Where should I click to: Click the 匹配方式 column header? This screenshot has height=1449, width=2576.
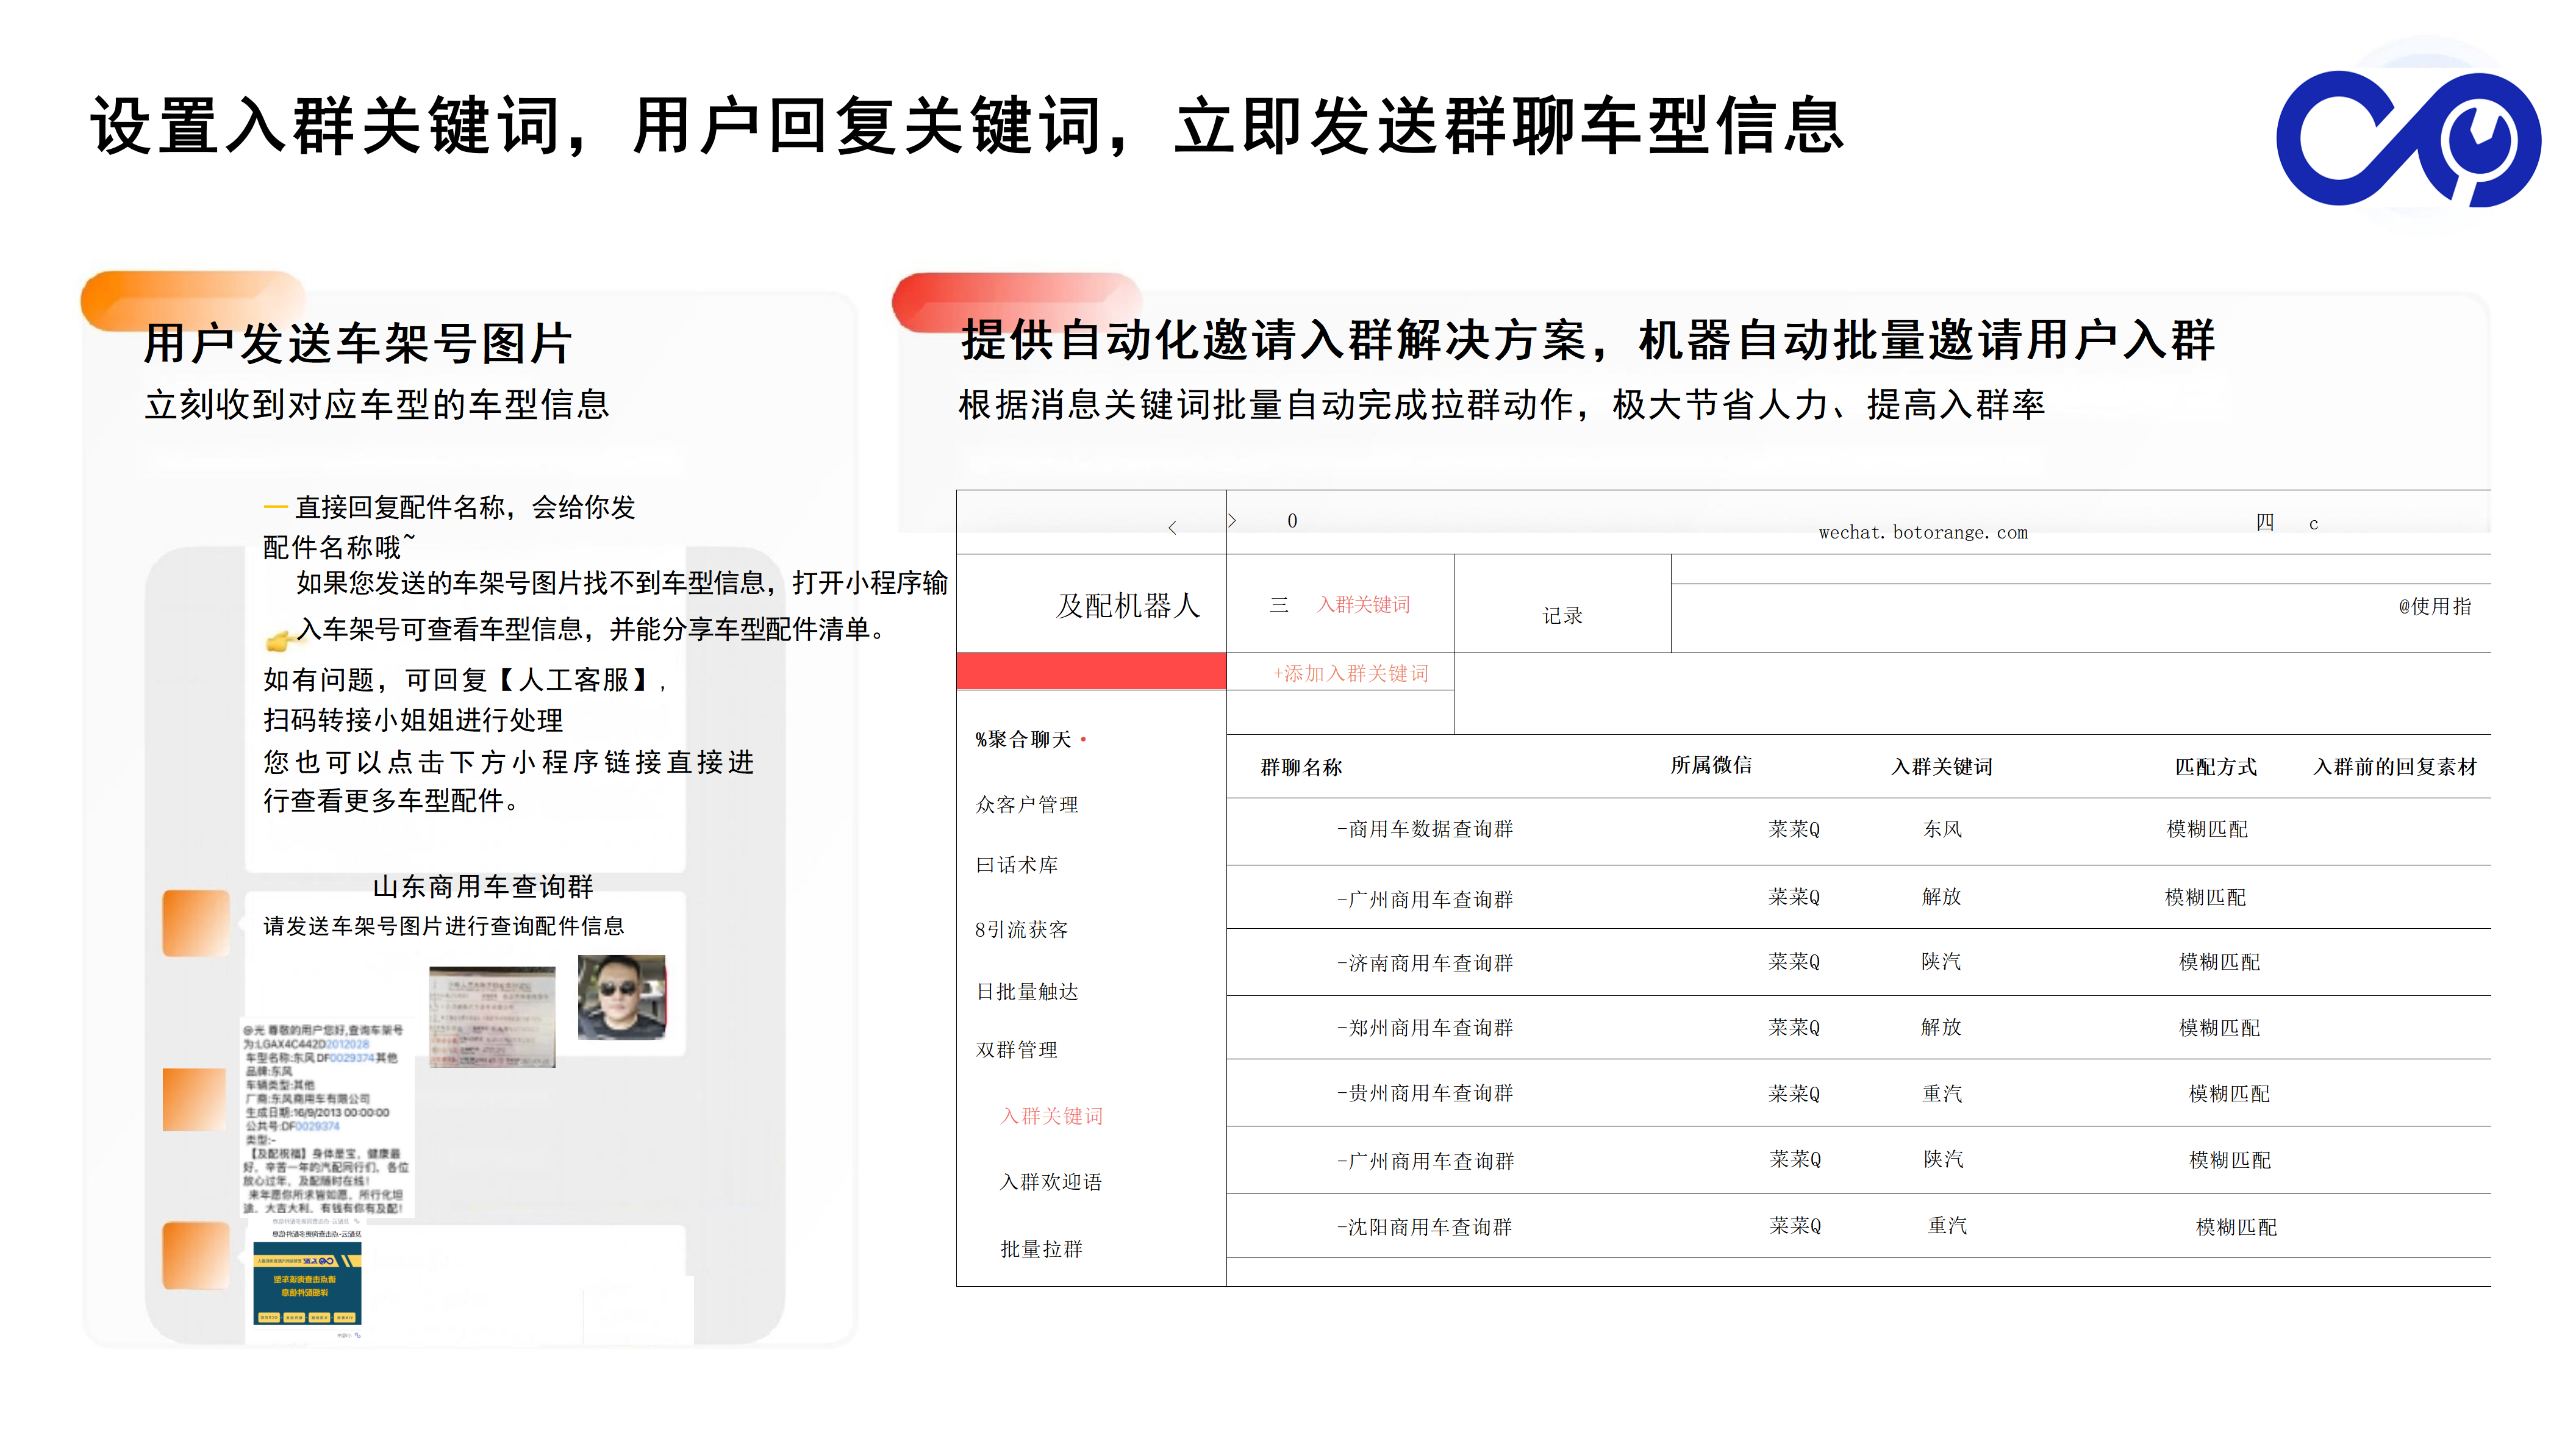coord(2216,767)
